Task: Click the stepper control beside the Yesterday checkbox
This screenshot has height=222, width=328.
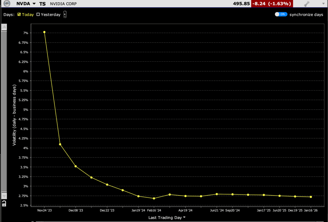Action: pyautogui.click(x=65, y=14)
